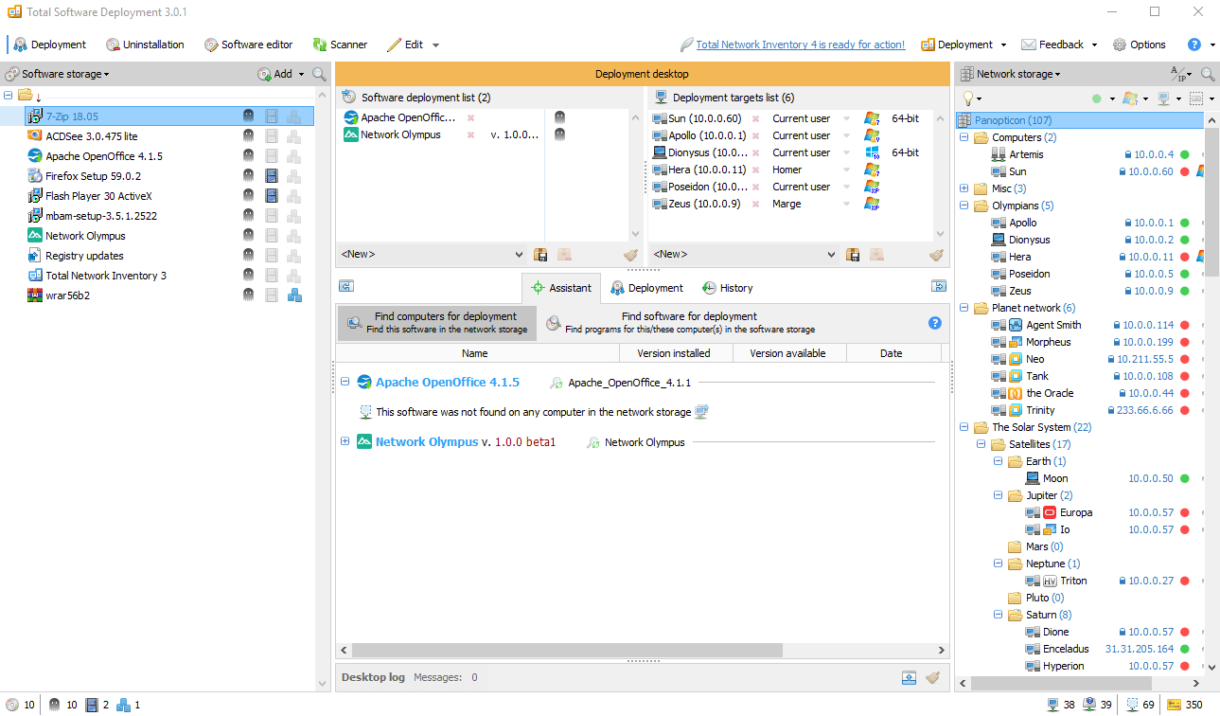The width and height of the screenshot is (1220, 716).
Task: Open the right-side Deployment dropdown menu
Action: (x=964, y=45)
